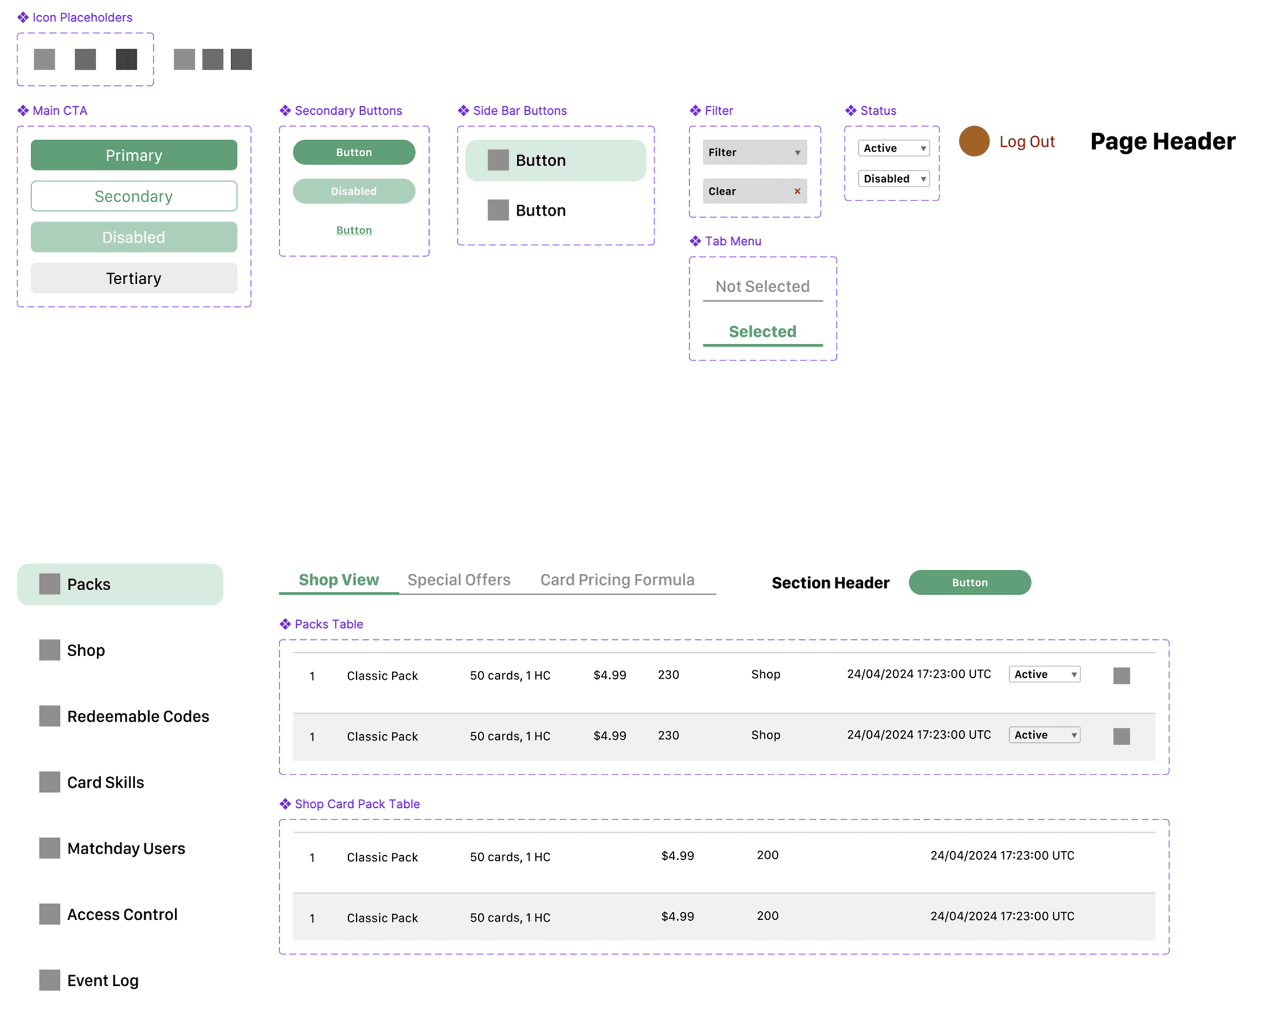Click the underlined Button text link

353,230
